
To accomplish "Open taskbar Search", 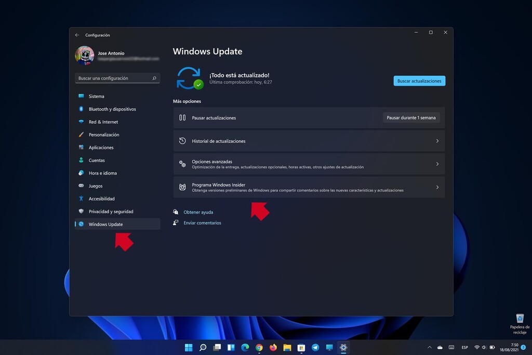I will coord(203,347).
